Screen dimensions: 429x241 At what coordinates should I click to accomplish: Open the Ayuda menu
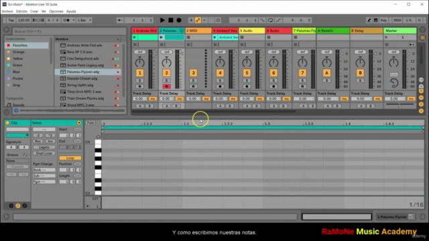71,11
